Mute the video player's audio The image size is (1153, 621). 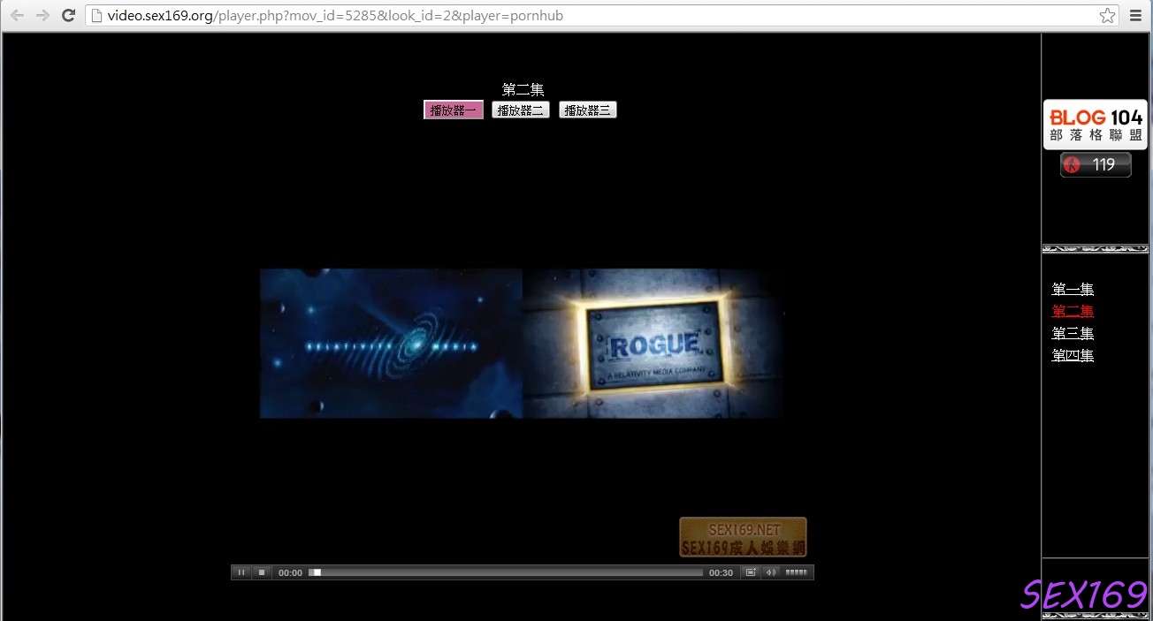click(x=771, y=572)
